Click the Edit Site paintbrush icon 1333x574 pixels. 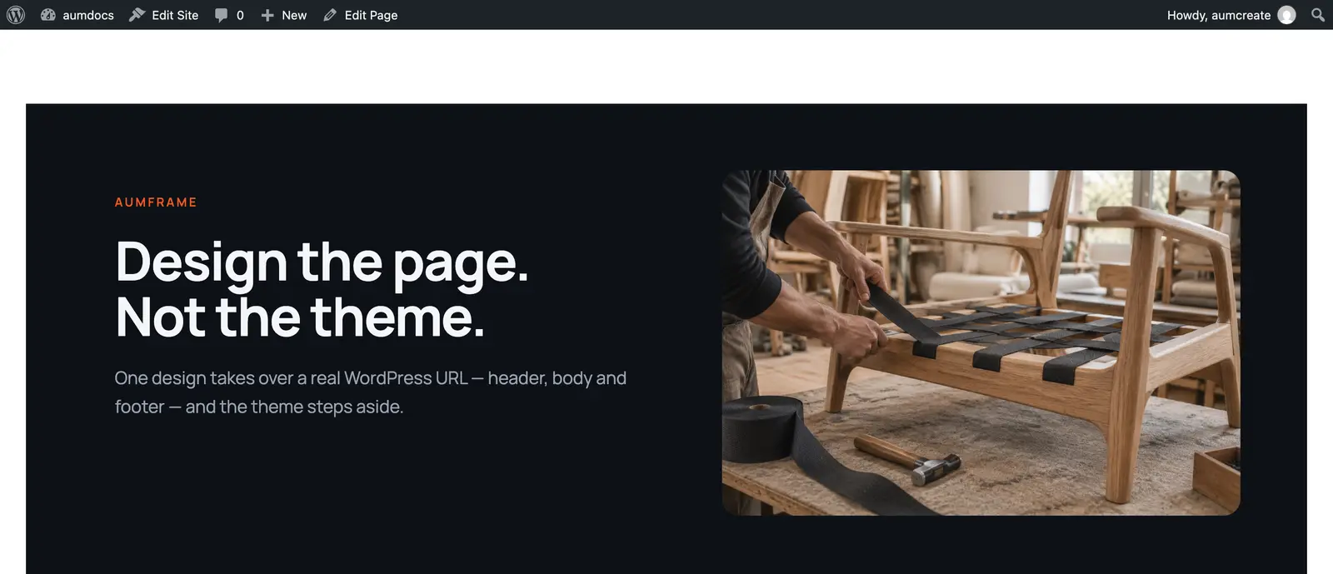pyautogui.click(x=137, y=15)
